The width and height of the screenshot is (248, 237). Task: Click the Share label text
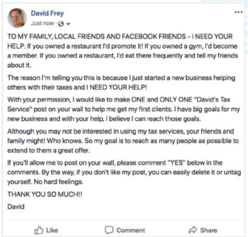point(209,230)
